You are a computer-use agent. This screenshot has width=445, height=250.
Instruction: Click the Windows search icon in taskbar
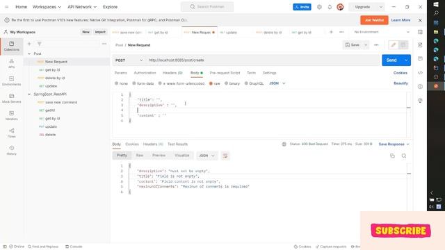point(436,13)
